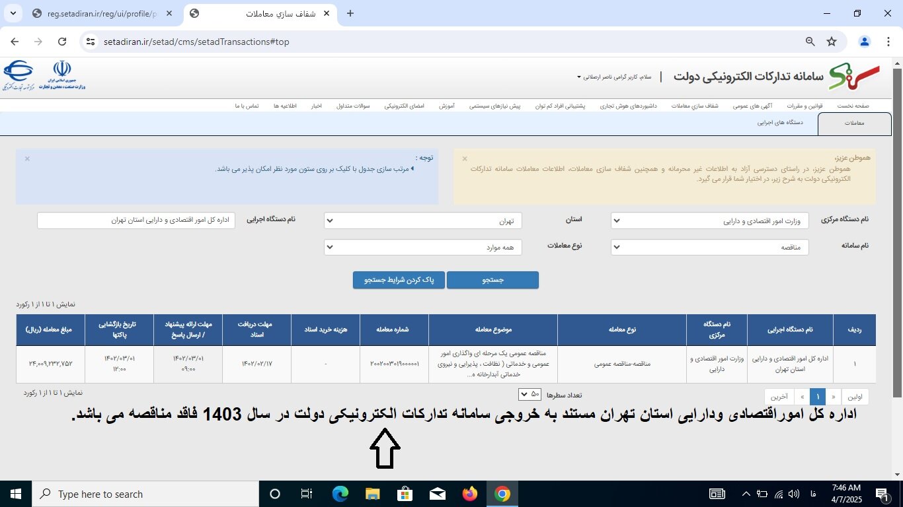Screen dimensions: 903x507
Task: Sort table by 'موضوع معامله' column header
Action: 493,329
